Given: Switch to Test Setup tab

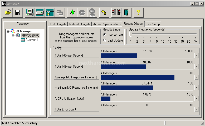Looking at the screenshot, I should click(x=153, y=24).
